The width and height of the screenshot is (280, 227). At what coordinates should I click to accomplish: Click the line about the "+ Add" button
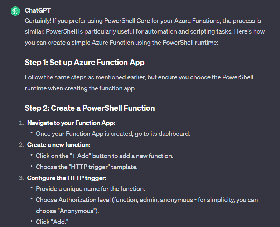(x=105, y=156)
